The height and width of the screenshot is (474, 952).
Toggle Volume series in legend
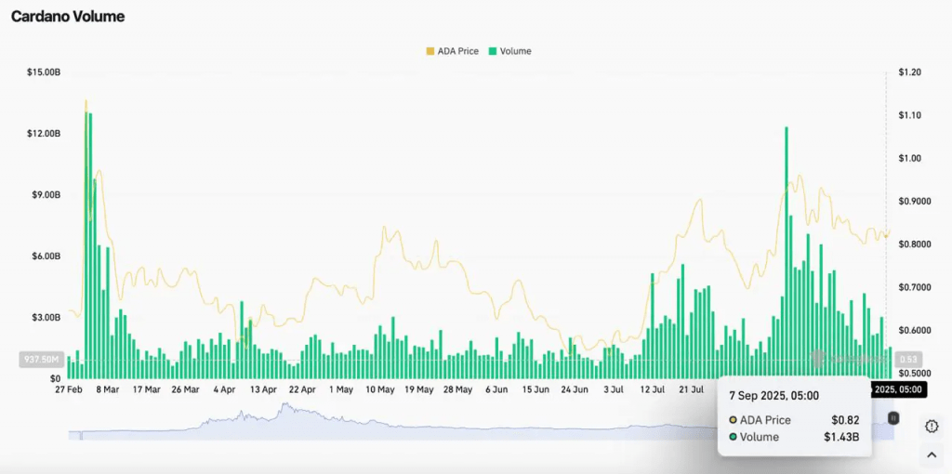509,51
